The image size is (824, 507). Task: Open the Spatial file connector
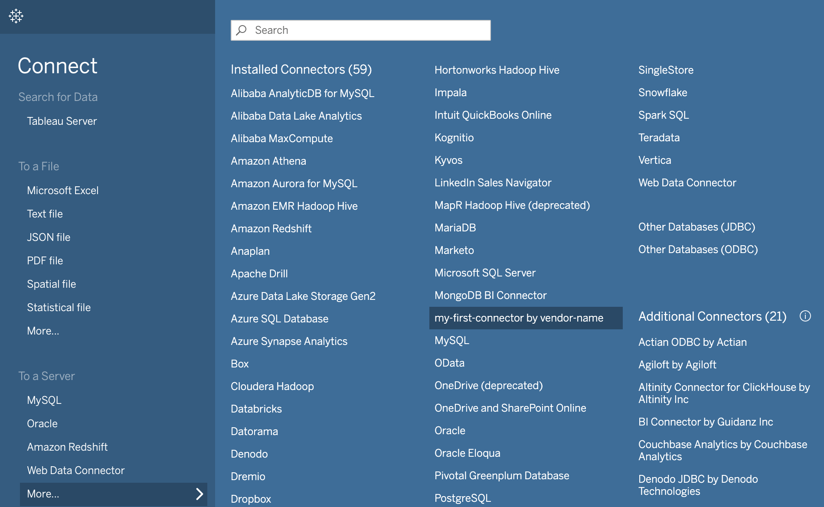52,284
